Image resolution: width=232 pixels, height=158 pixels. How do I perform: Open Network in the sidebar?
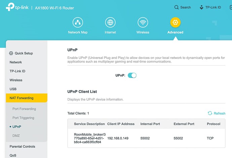[x=16, y=62]
